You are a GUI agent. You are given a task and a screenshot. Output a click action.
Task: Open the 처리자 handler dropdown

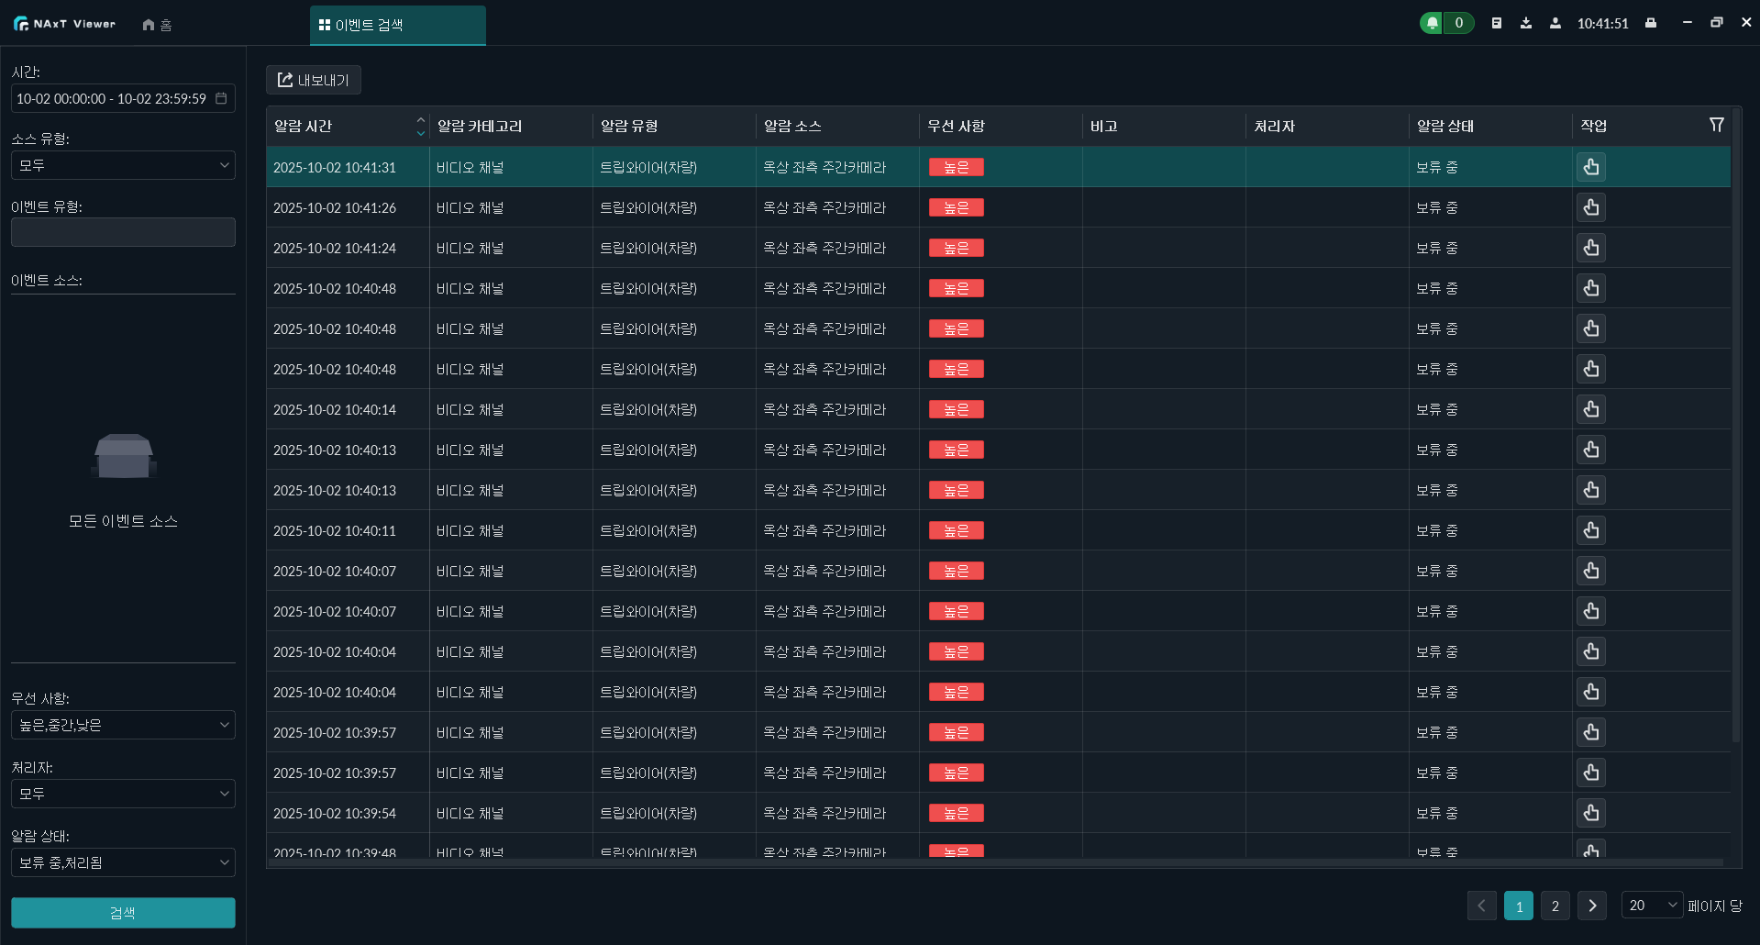pos(123,794)
